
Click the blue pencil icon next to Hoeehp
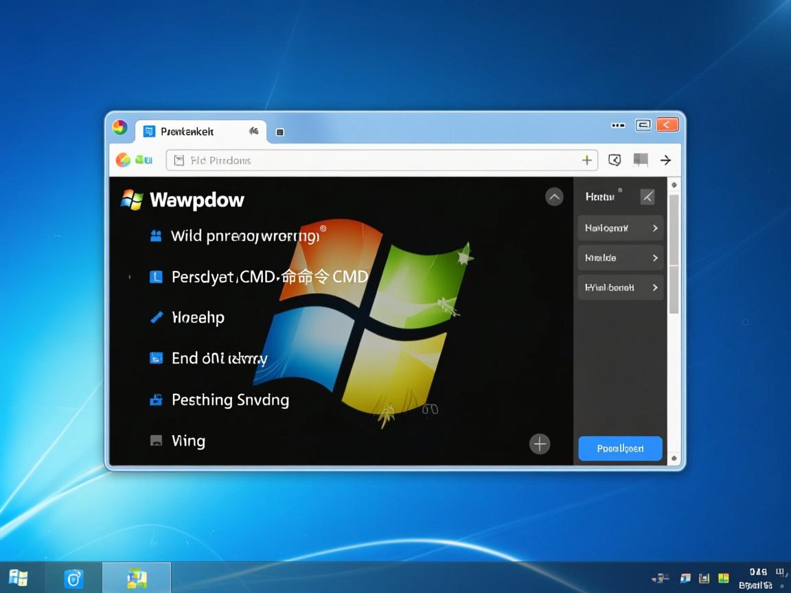coord(157,317)
